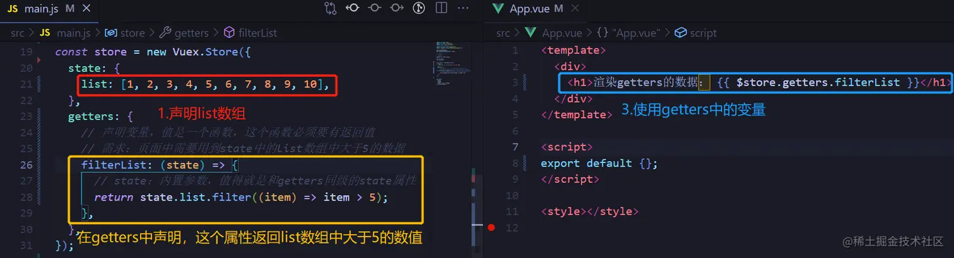Open the circular git changes icon

point(418,8)
